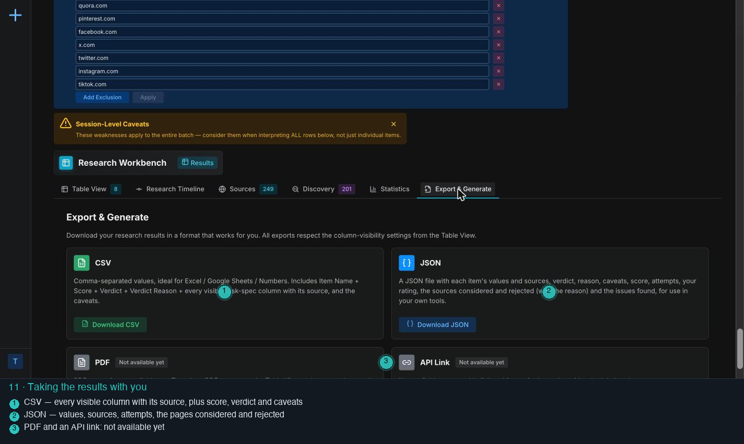This screenshot has width=744, height=444.
Task: Open the Research Timeline tab
Action: coord(170,189)
